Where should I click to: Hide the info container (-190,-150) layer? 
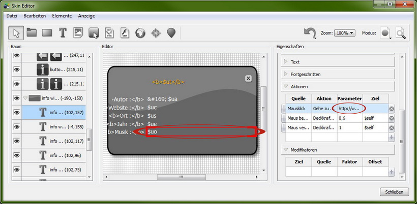click(x=16, y=98)
